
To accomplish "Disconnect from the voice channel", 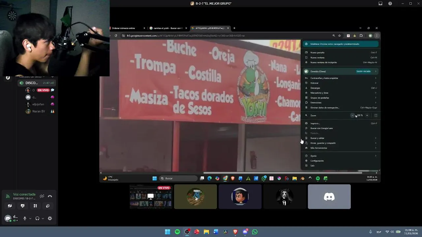I will (x=50, y=196).
